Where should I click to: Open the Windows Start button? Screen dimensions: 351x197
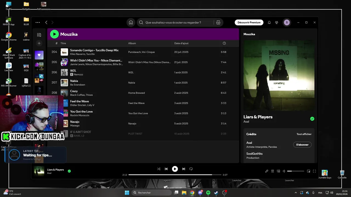127,193
